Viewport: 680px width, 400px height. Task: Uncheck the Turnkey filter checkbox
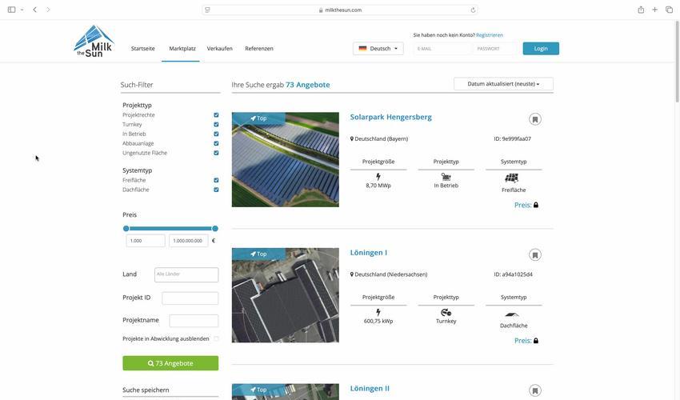(216, 125)
